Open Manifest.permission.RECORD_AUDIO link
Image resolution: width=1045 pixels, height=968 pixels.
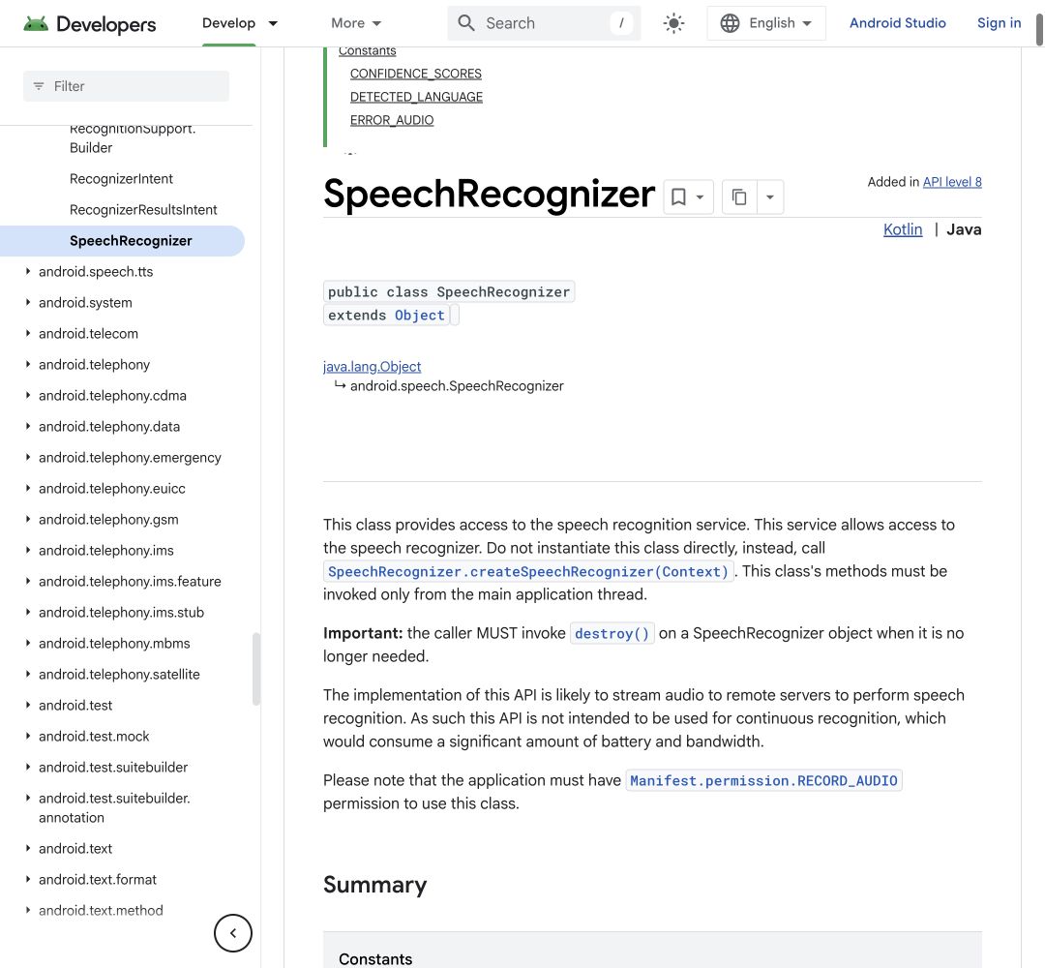tap(763, 780)
